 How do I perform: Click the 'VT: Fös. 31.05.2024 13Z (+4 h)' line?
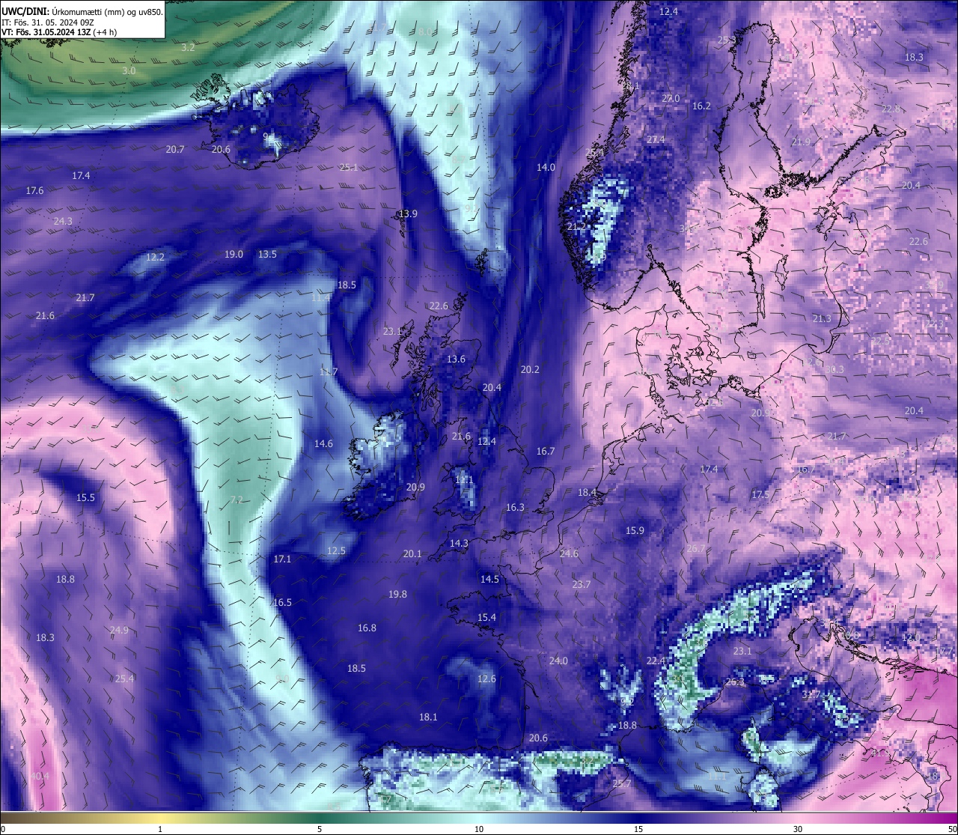coord(58,32)
